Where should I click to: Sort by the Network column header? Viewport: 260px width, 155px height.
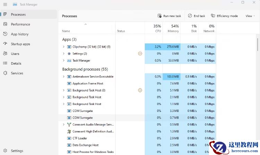(207, 28)
